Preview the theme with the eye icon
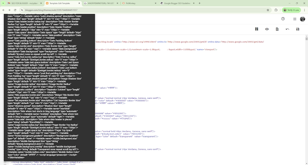The image size is (308, 165). point(267,29)
